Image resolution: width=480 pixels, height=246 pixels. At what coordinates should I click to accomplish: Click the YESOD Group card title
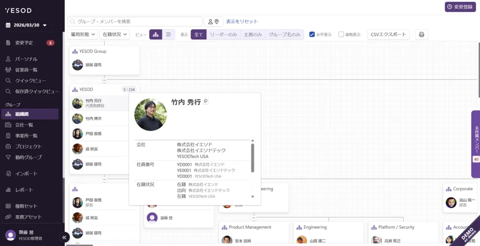[x=93, y=51]
